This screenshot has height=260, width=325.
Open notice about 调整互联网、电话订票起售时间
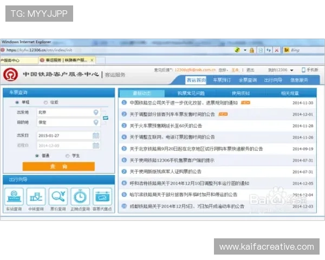click(172, 137)
